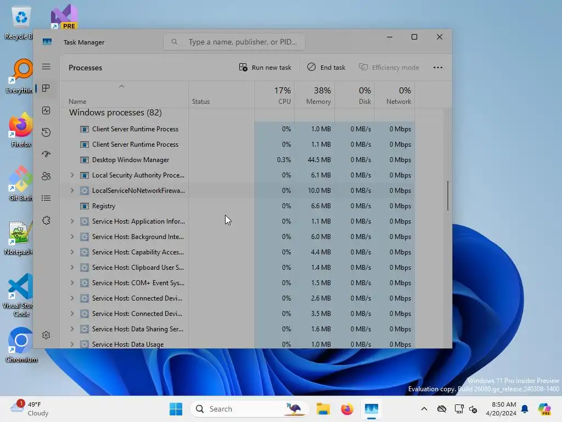562x422 pixels.
Task: Open the Performance page in sidebar
Action: 46,110
